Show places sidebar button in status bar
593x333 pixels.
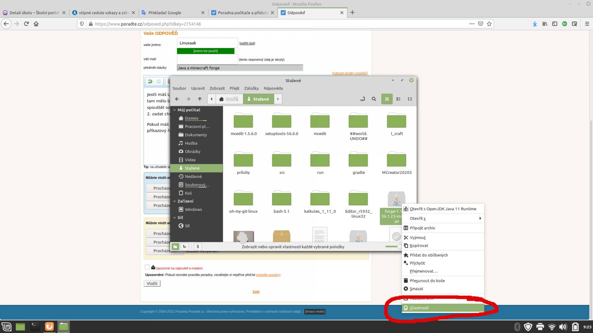175,246
